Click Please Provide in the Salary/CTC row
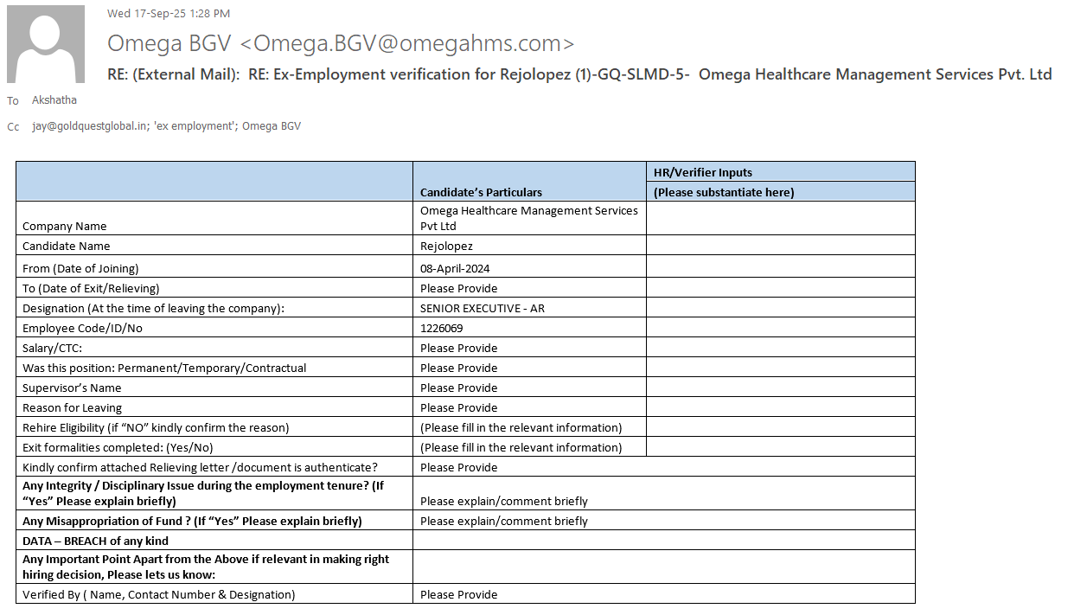 458,348
